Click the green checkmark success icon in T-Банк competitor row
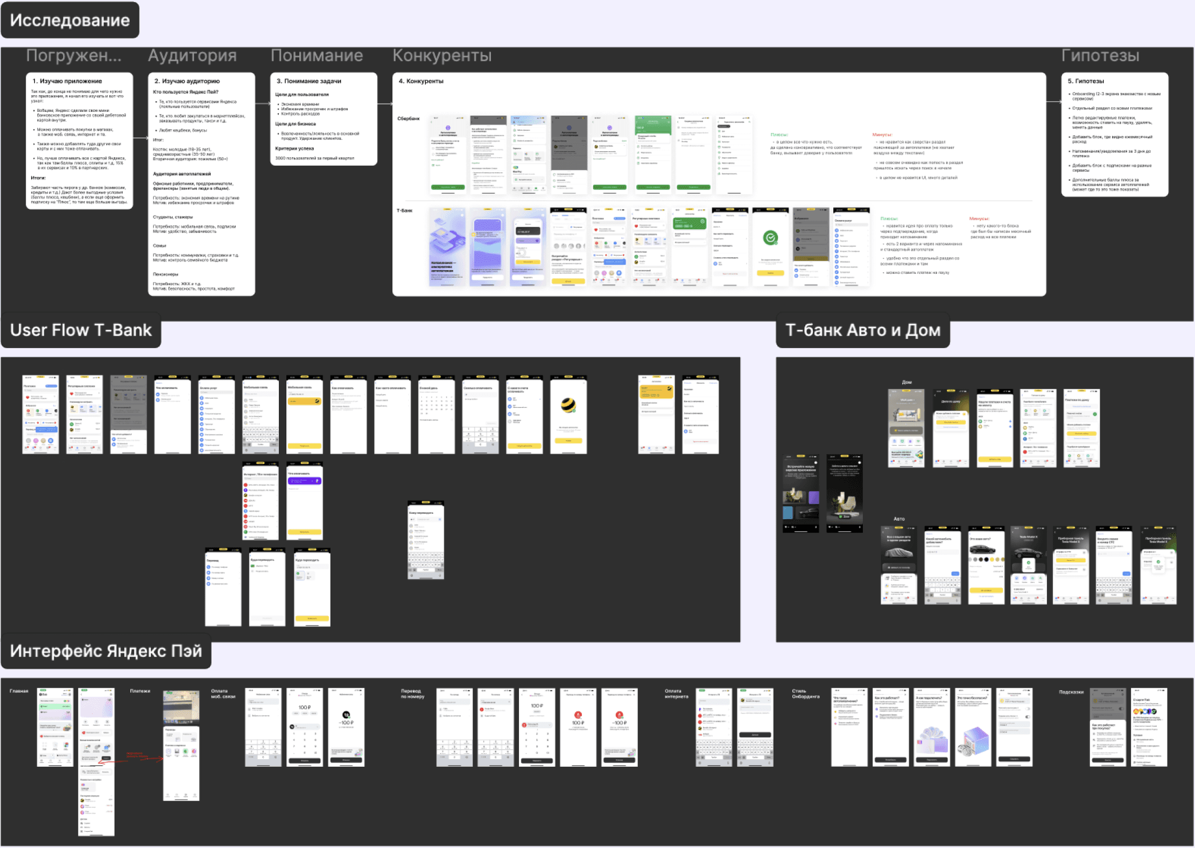 770,238
